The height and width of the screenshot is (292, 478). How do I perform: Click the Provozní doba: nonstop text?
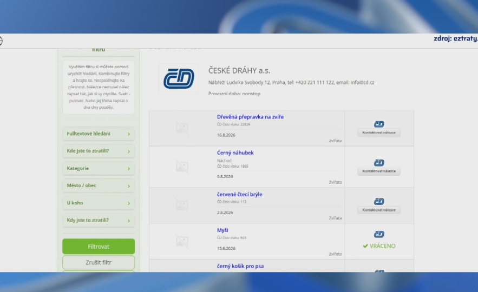point(234,94)
